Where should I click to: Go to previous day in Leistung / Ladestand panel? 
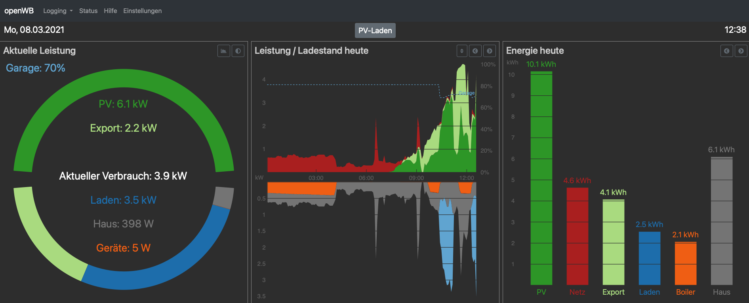(x=475, y=51)
